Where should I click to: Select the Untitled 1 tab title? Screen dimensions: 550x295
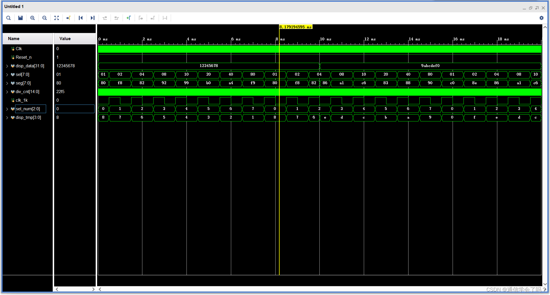(14, 7)
